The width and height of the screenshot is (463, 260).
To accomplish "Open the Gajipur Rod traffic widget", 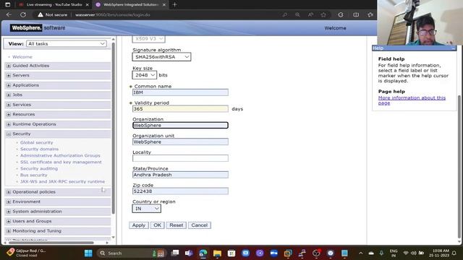I will pos(27,253).
